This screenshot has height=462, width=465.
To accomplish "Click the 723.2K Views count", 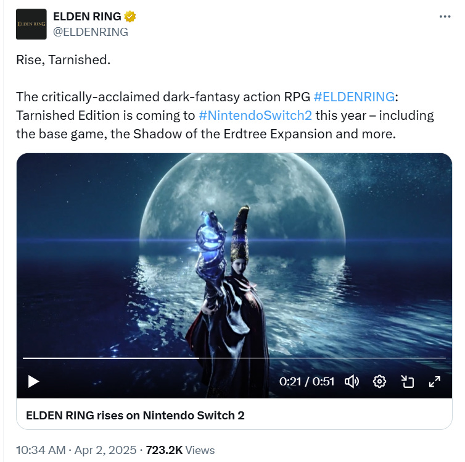I will (180, 450).
